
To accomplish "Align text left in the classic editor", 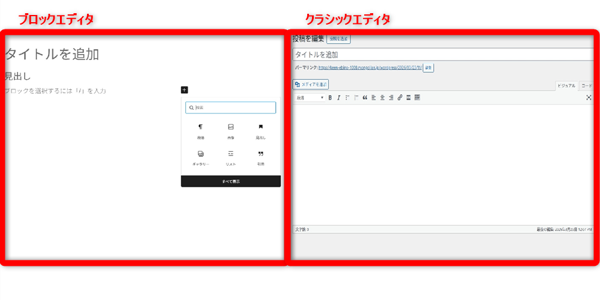I will [373, 98].
